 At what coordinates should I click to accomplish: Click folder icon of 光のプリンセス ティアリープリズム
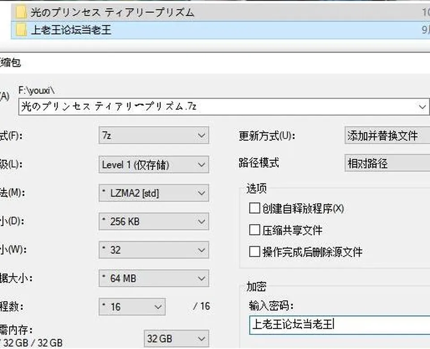coord(21,13)
